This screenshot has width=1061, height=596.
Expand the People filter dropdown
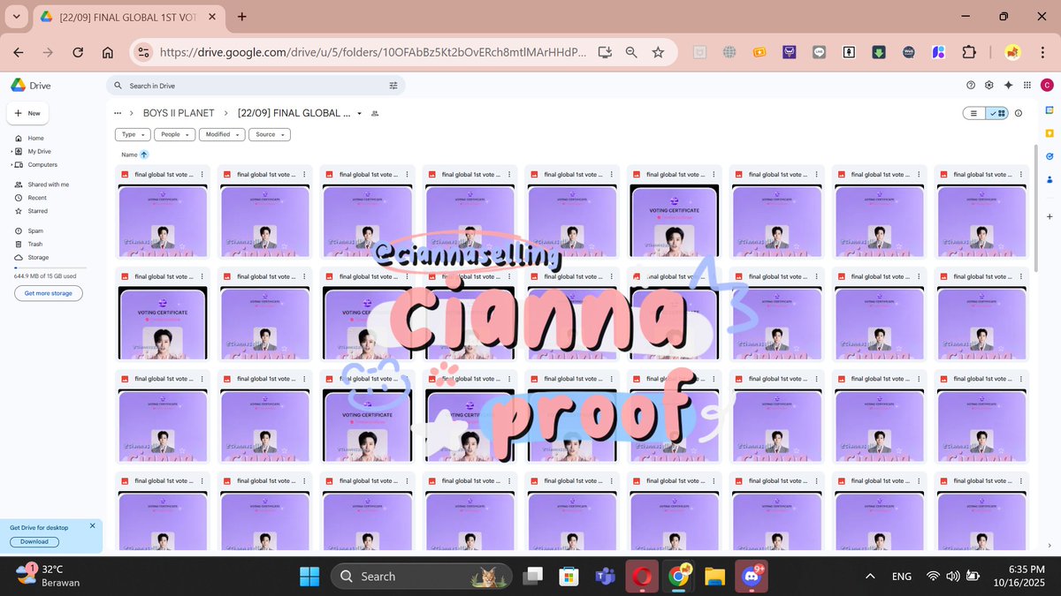[x=174, y=134]
